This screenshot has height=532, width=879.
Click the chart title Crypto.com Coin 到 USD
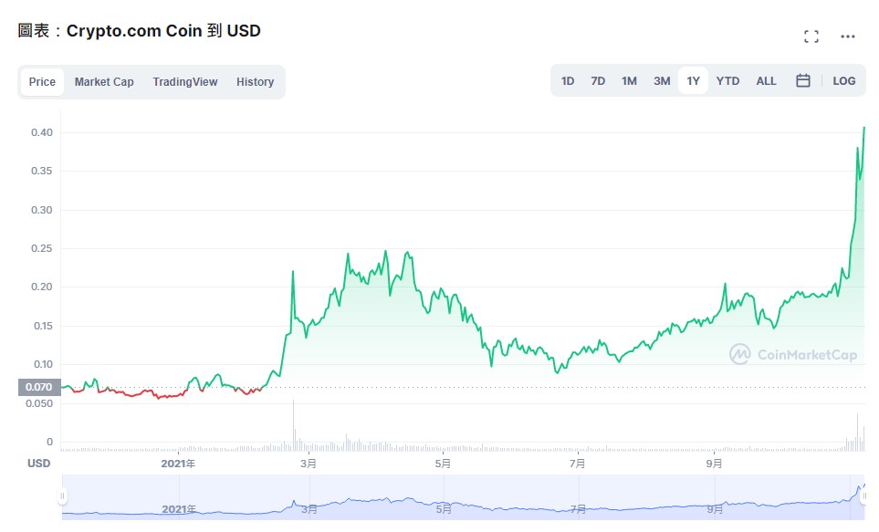tap(163, 31)
